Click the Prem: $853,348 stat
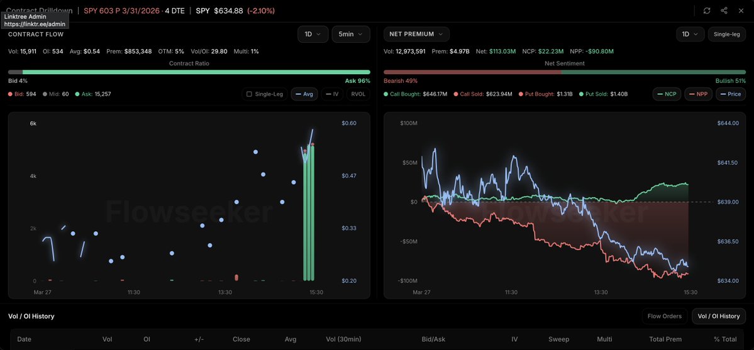754x350 pixels. click(130, 51)
